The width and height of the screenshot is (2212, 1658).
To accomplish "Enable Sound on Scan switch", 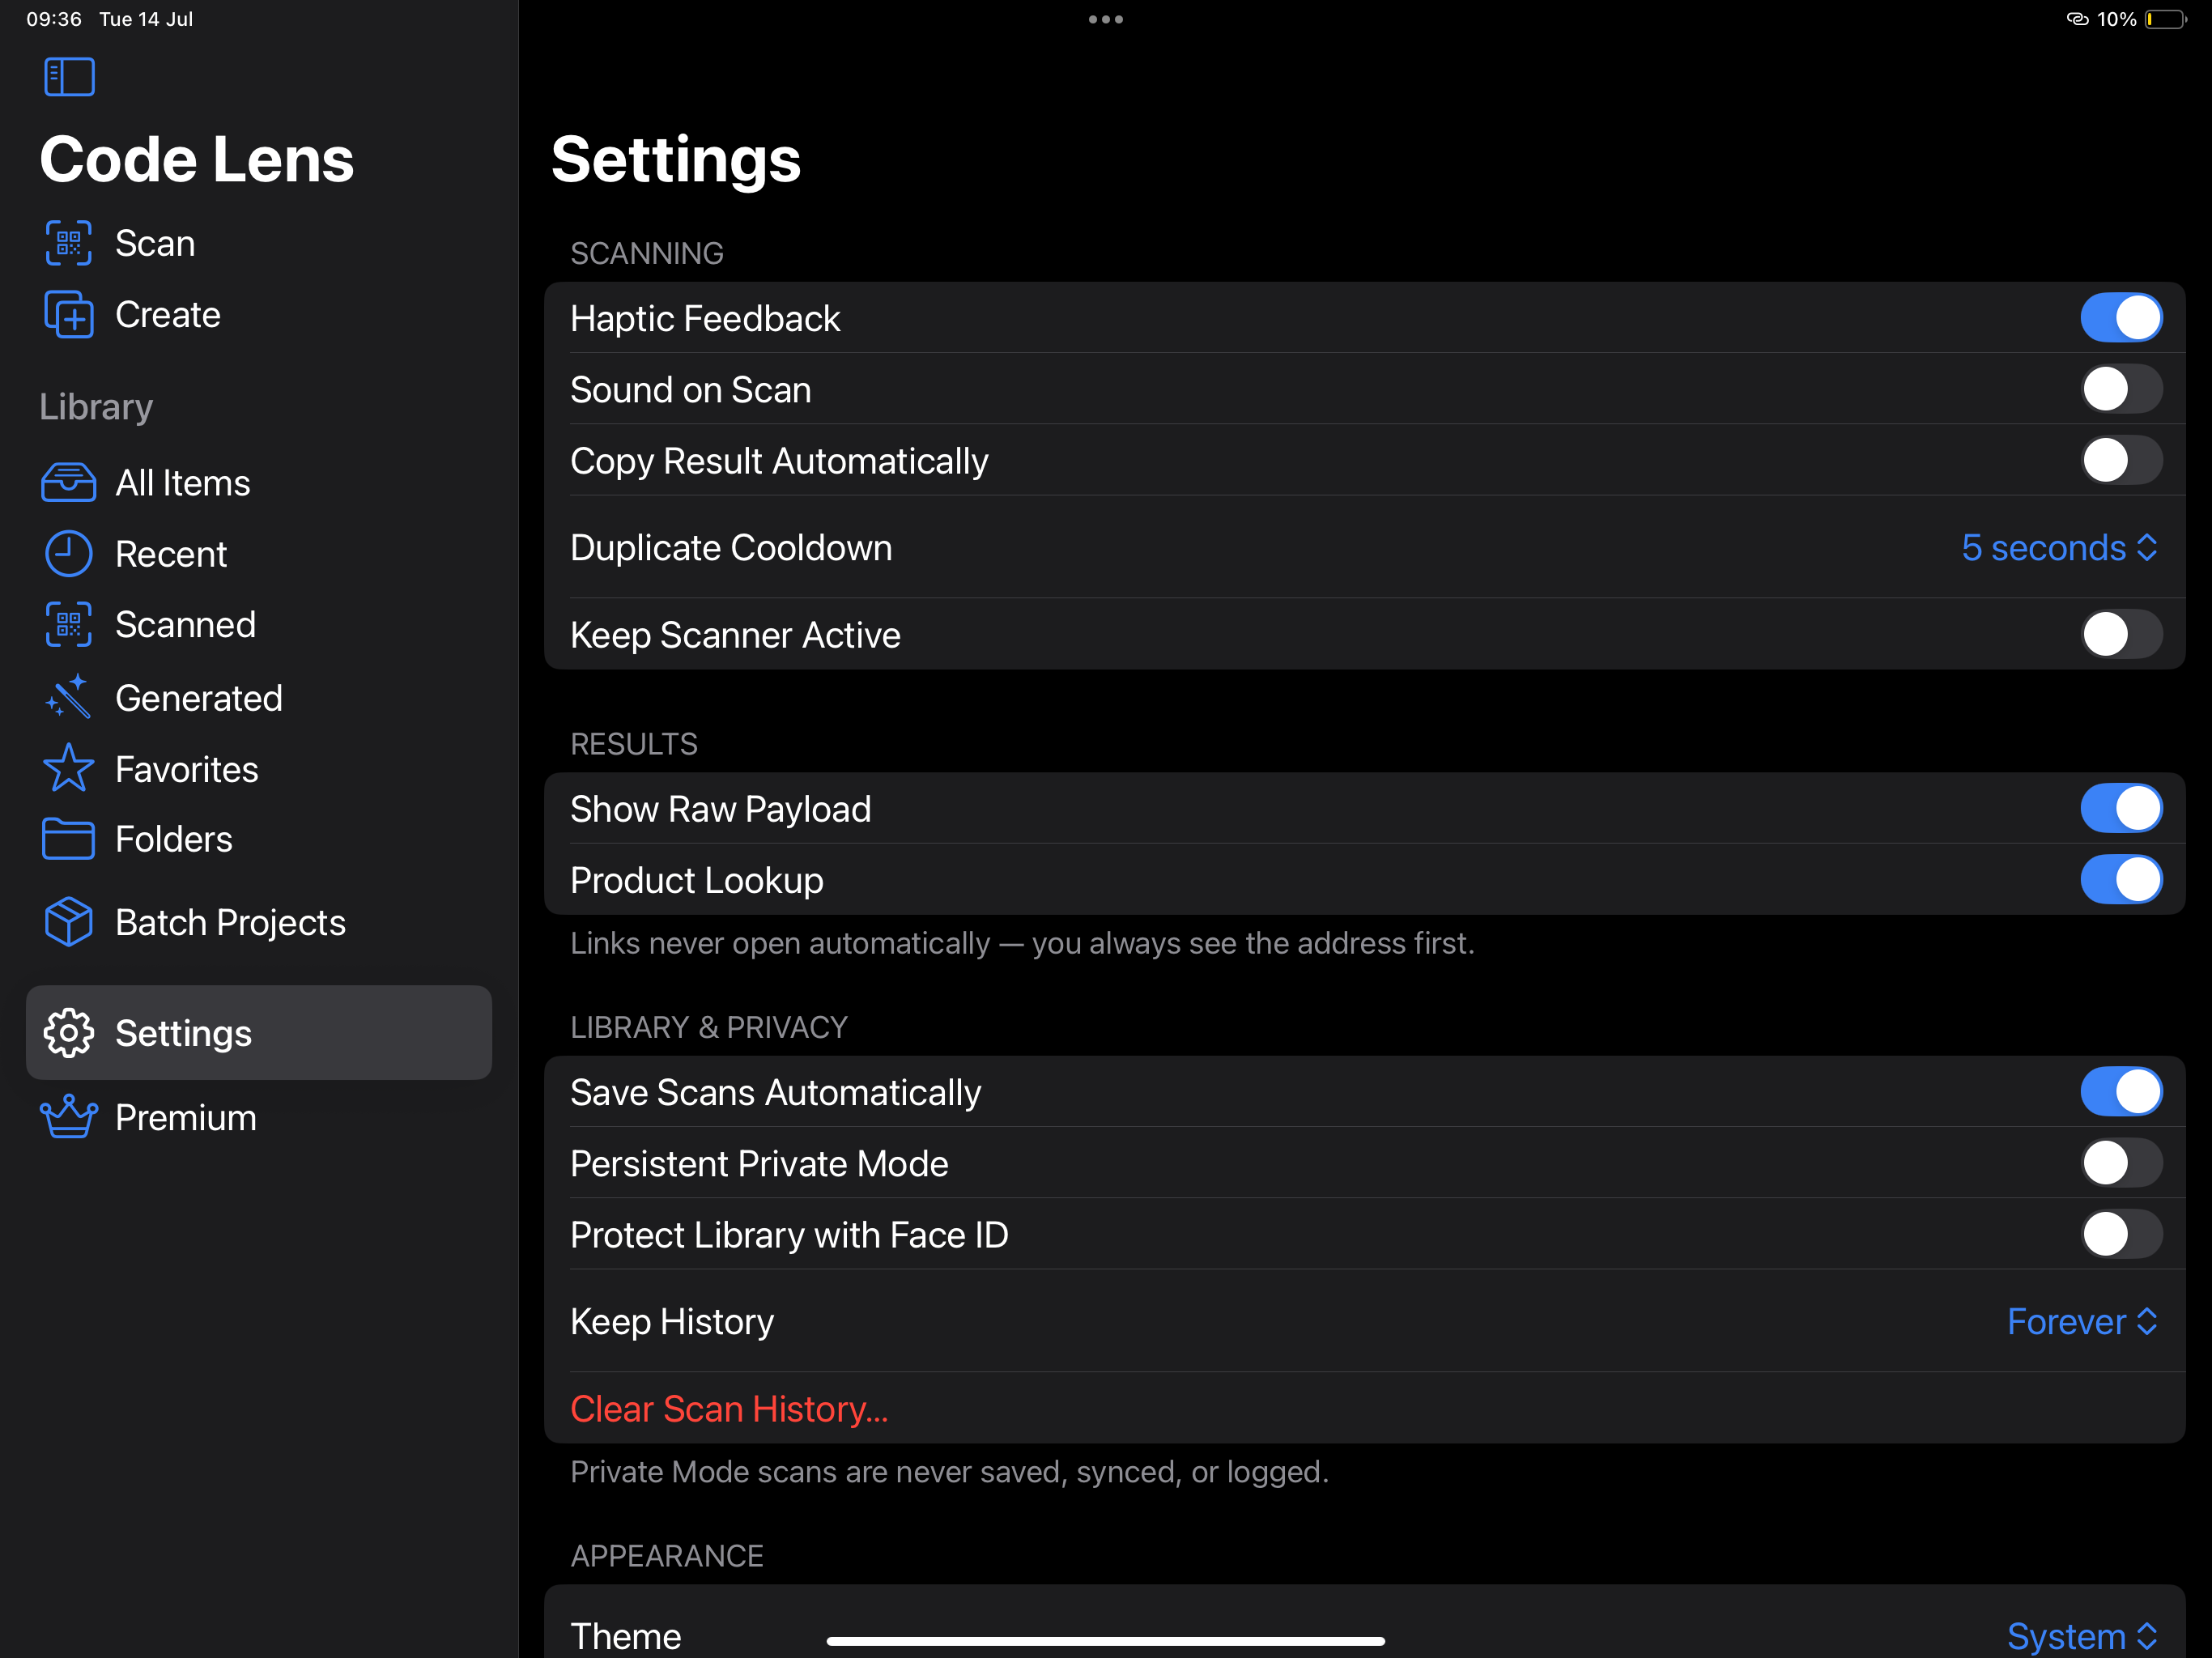I will coord(2121,389).
